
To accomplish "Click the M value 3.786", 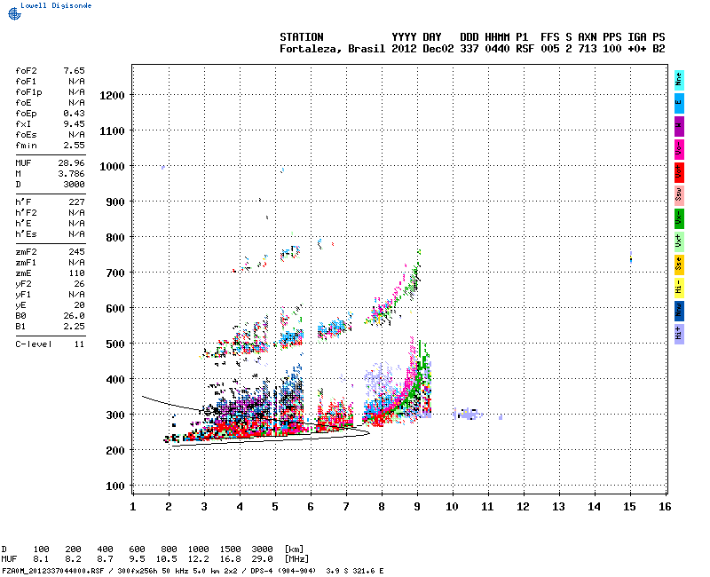I will coord(71,174).
